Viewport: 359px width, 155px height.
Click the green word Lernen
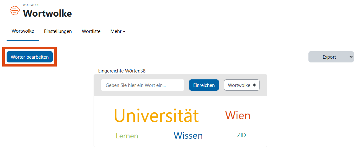pyautogui.click(x=127, y=136)
